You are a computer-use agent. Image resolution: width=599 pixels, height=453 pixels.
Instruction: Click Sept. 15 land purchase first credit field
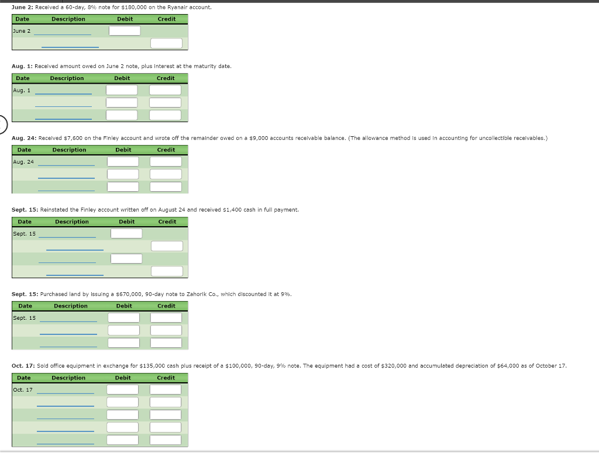pos(166,317)
